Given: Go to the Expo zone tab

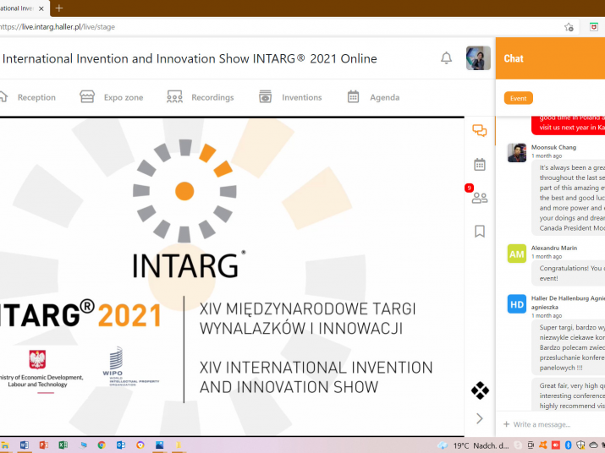Looking at the screenshot, I should tap(112, 97).
